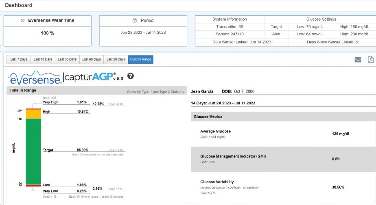Screen dimensions: 376x205
Task: Click the clock icon beside Eversense Wear Time
Action: [22, 20]
